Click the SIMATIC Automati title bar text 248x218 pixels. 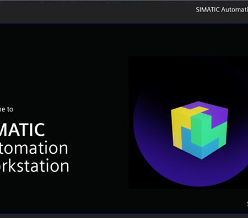pos(222,9)
